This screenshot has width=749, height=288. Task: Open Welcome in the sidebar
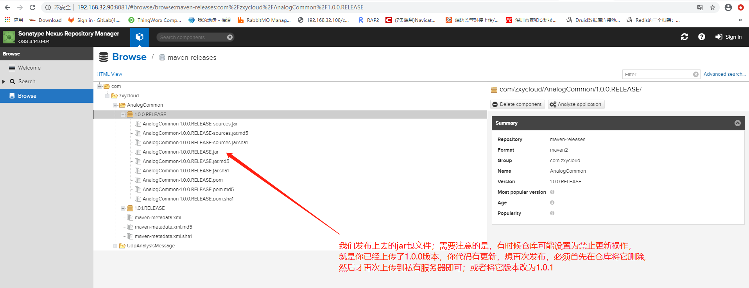click(29, 68)
